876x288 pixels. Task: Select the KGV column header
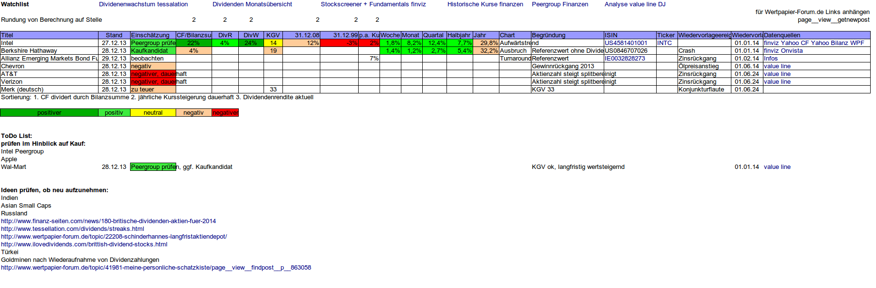tap(273, 35)
